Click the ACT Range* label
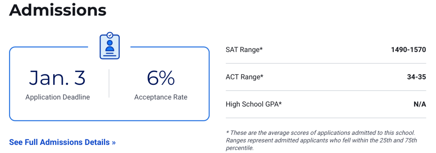This screenshot has height=153, width=436. [x=244, y=77]
